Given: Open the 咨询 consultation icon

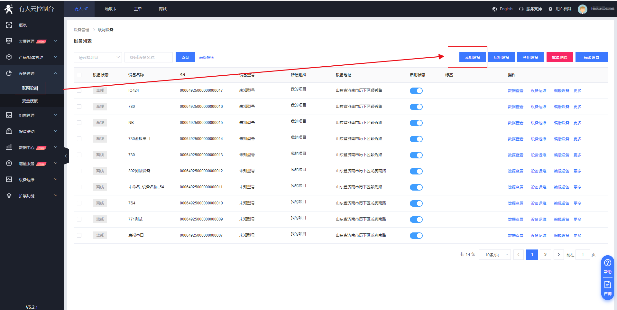Looking at the screenshot, I should (x=607, y=285).
